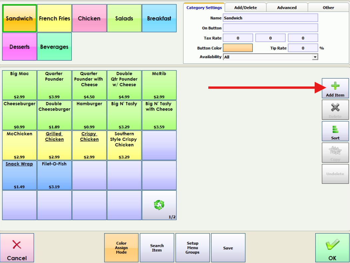
Task: Switch to the Add/Delete tab
Action: click(x=245, y=8)
